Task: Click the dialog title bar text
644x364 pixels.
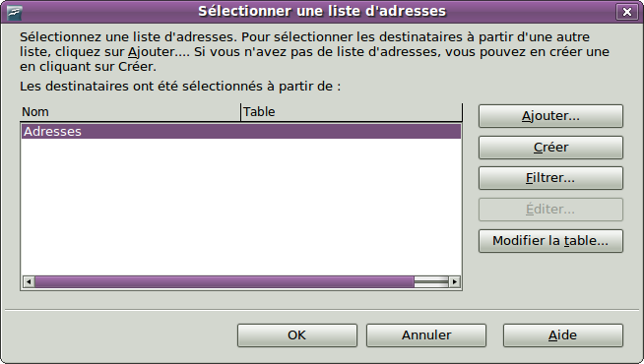Action: [x=322, y=12]
